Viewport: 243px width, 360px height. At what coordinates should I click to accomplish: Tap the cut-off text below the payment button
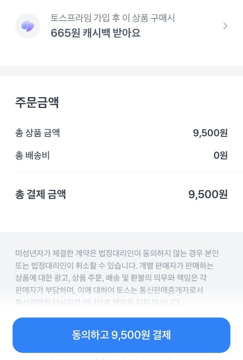[x=121, y=358]
